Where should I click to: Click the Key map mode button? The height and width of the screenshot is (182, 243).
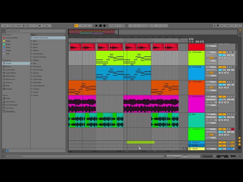[x=222, y=26]
